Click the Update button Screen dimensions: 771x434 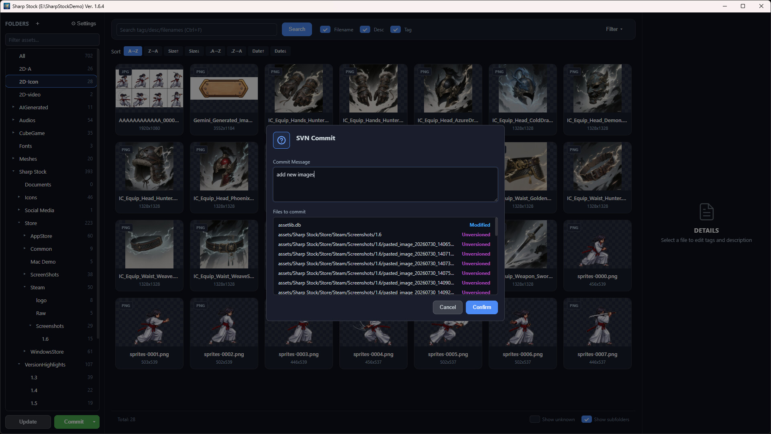coord(28,422)
